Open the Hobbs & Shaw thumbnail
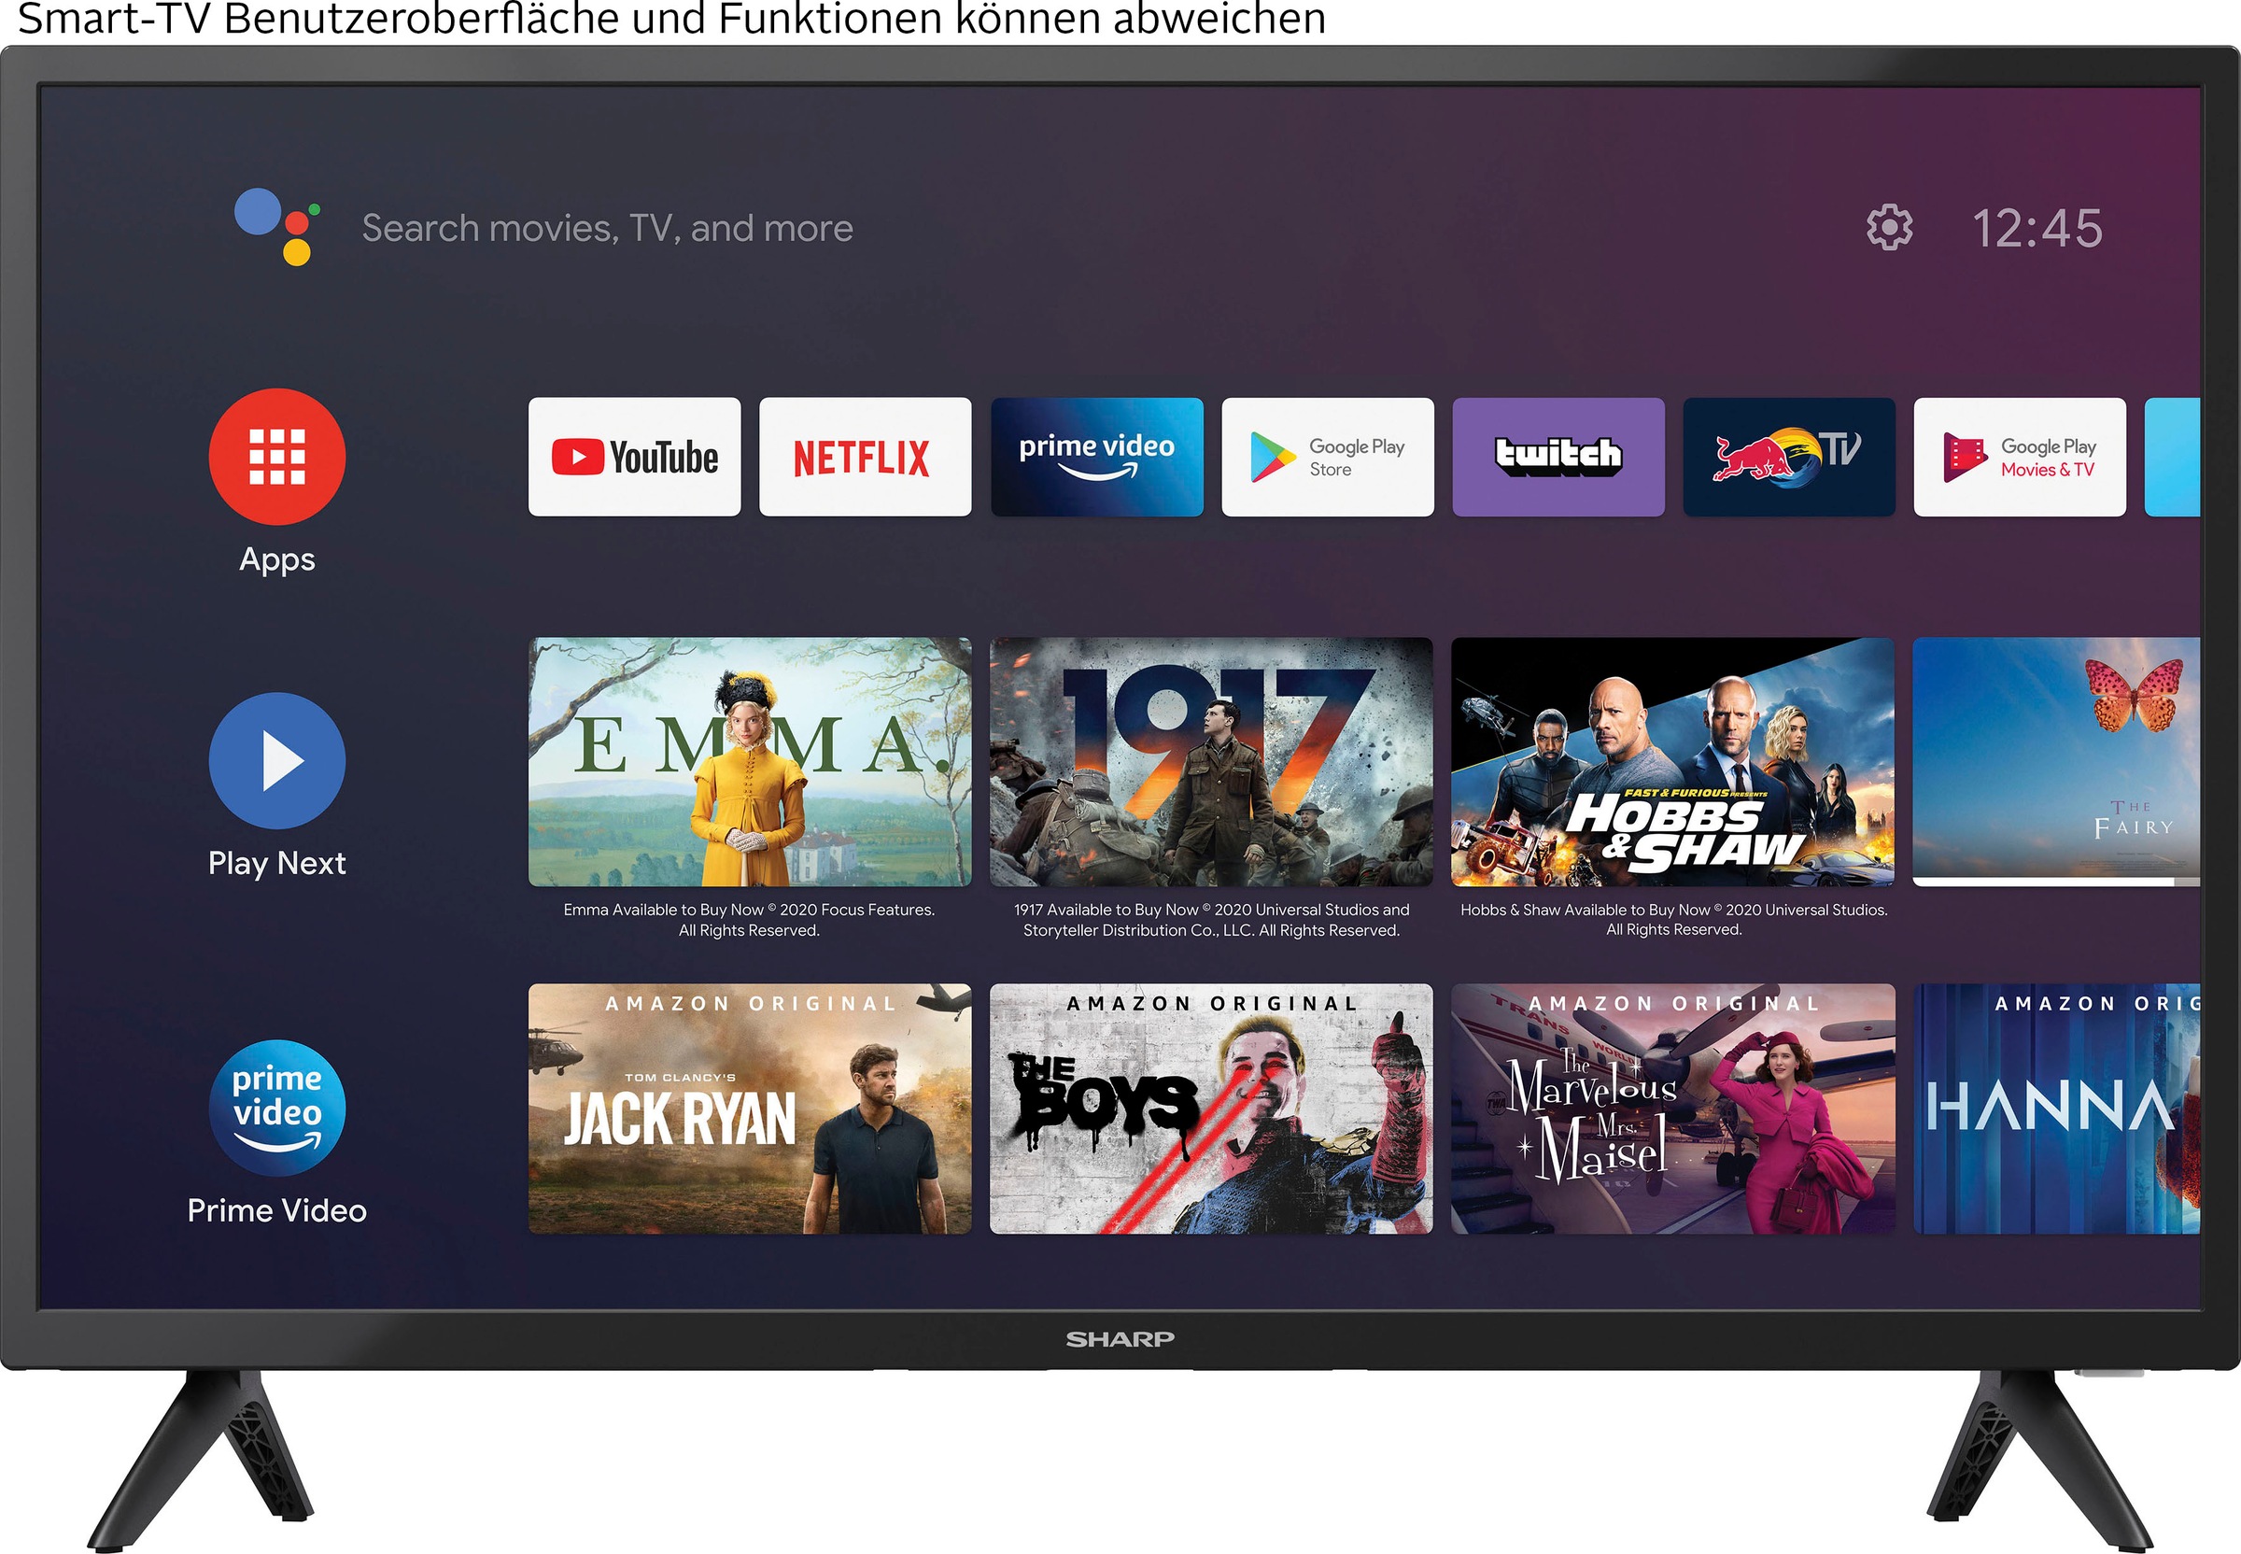 click(x=1672, y=762)
